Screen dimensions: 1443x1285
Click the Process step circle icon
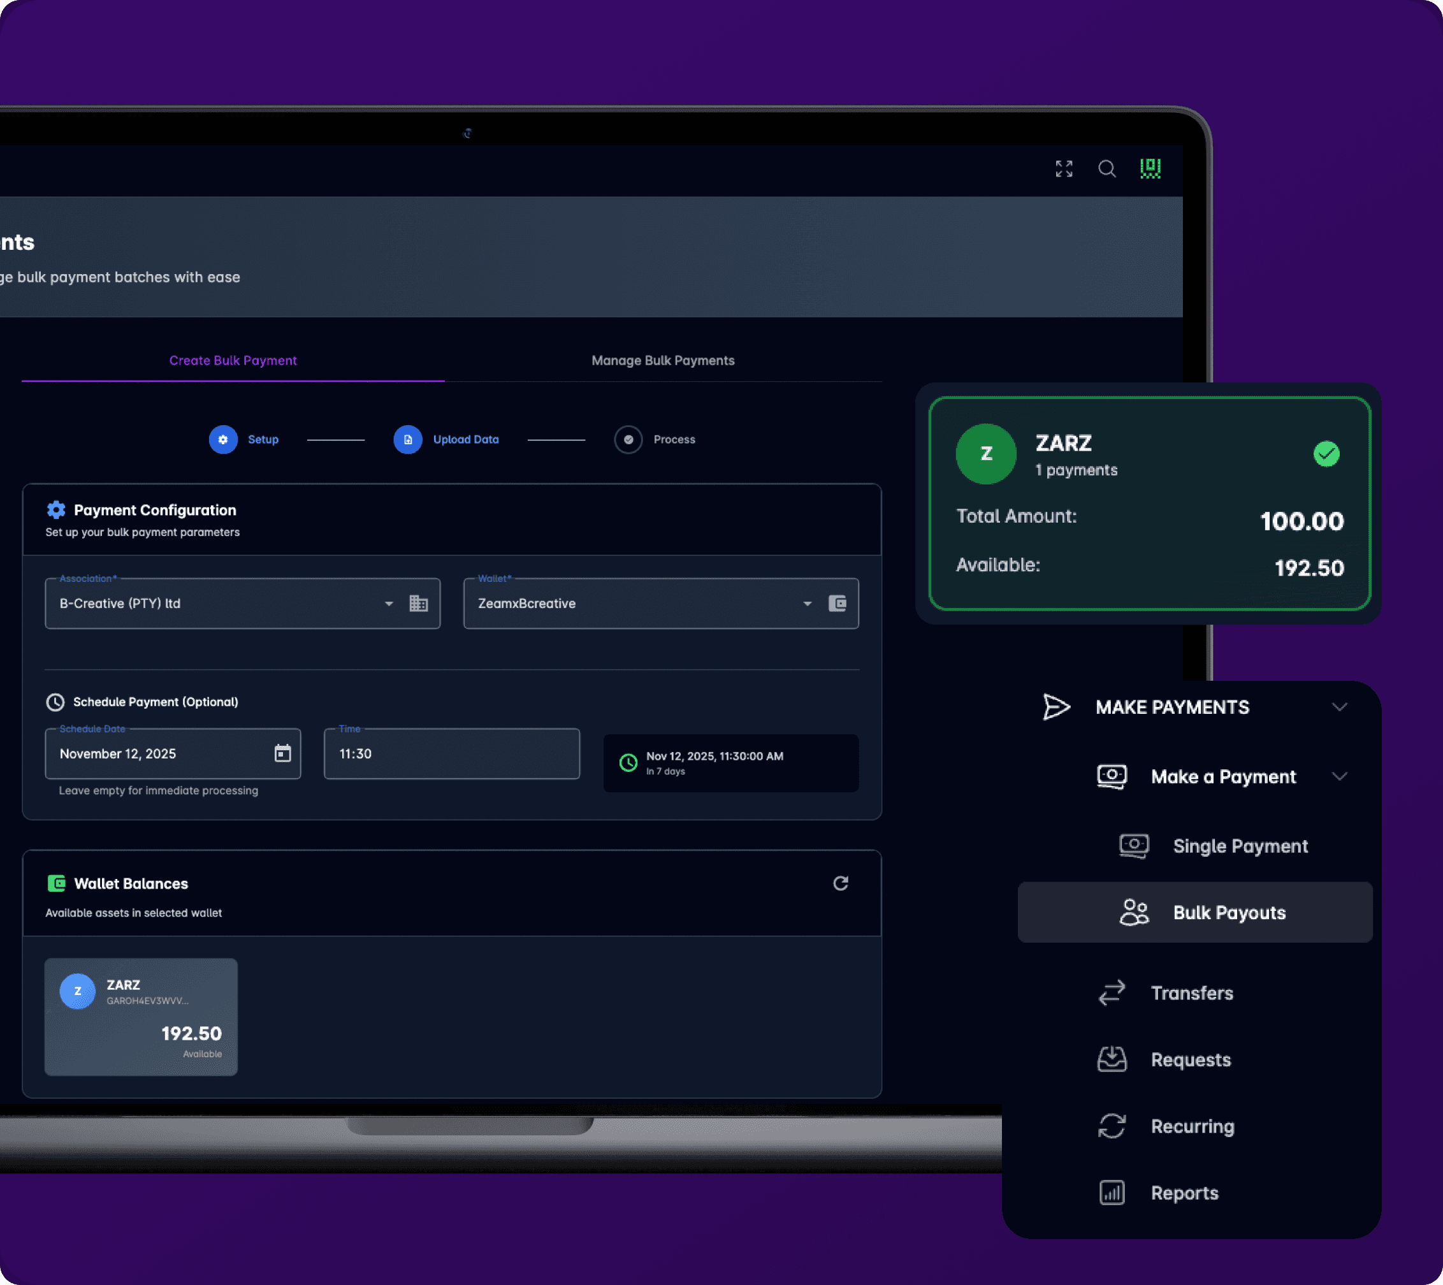[628, 439]
